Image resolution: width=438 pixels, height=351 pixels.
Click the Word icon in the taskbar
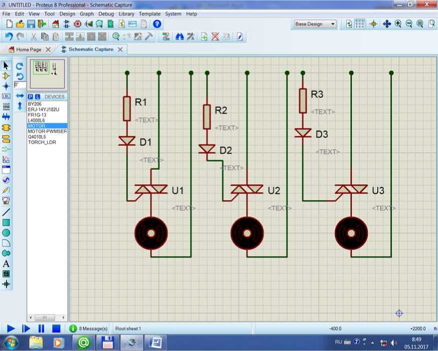(156, 343)
